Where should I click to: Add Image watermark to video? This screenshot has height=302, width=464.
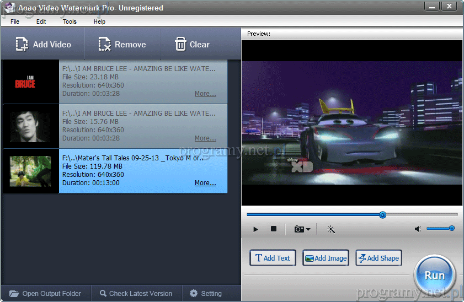326,258
